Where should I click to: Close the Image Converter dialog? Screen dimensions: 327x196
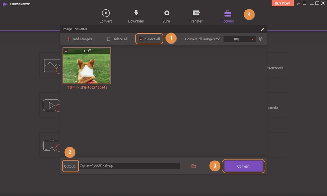(x=263, y=29)
